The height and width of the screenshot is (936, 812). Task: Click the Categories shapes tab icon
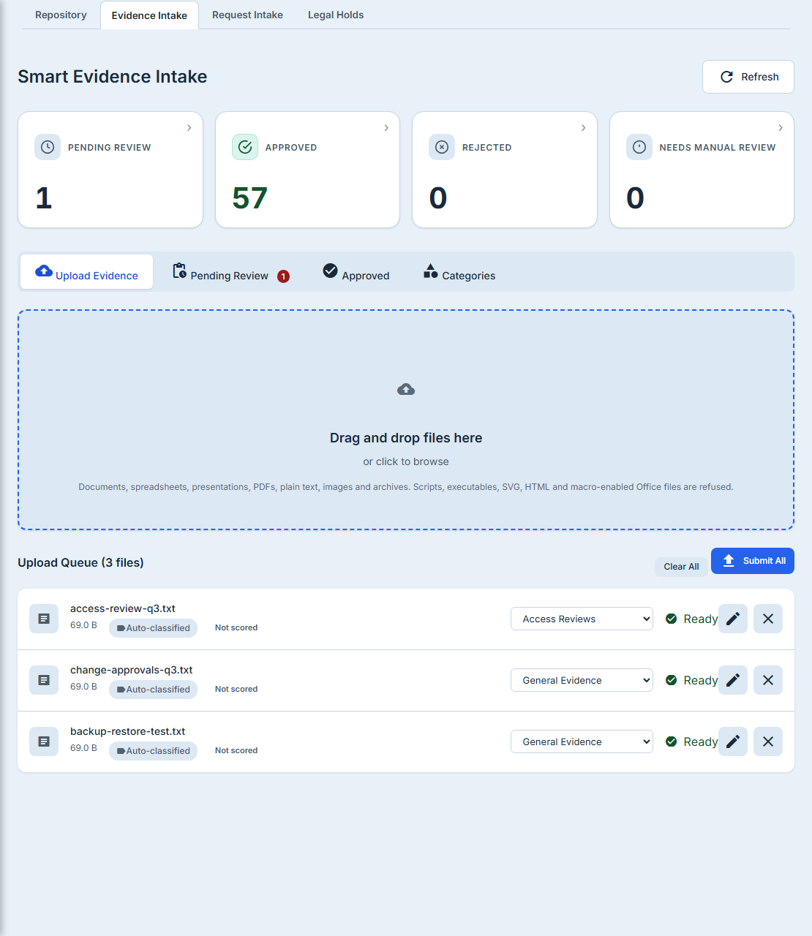pyautogui.click(x=431, y=271)
